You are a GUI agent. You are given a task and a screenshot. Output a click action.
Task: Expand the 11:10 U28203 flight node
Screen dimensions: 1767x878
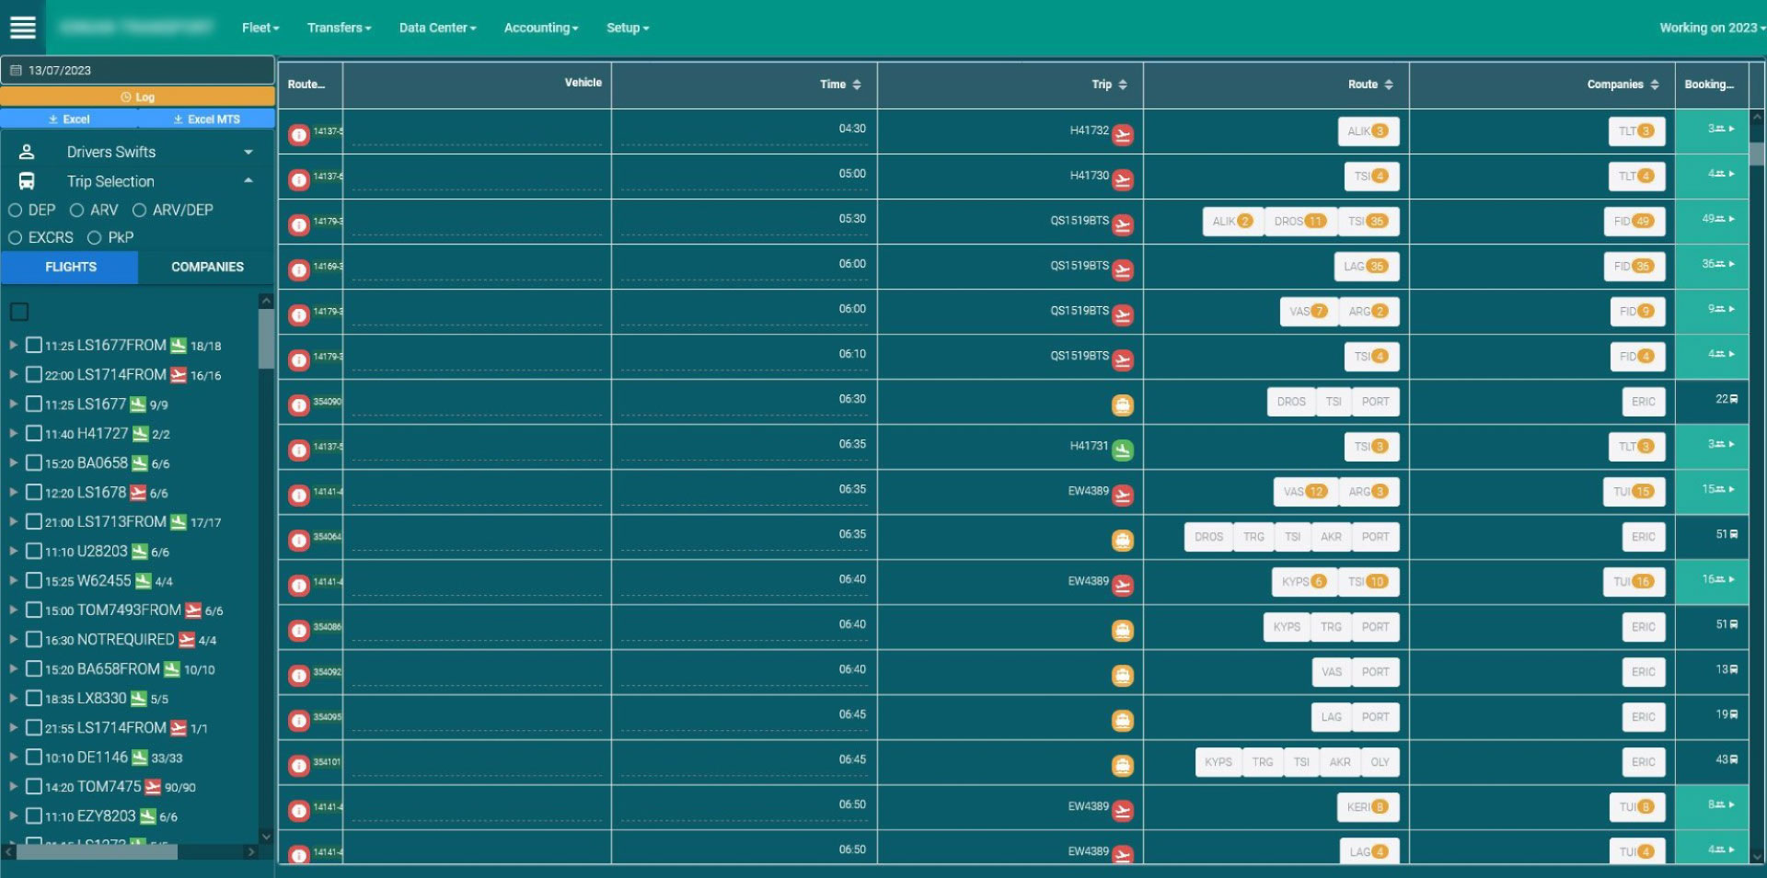tap(13, 552)
